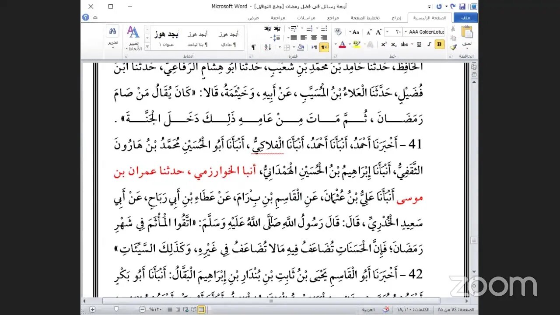Viewport: 560px width, 315px height.
Task: Click the horizontal scrollbar
Action: click(x=271, y=301)
